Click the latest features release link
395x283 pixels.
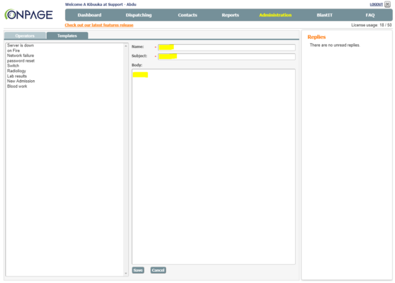(99, 25)
